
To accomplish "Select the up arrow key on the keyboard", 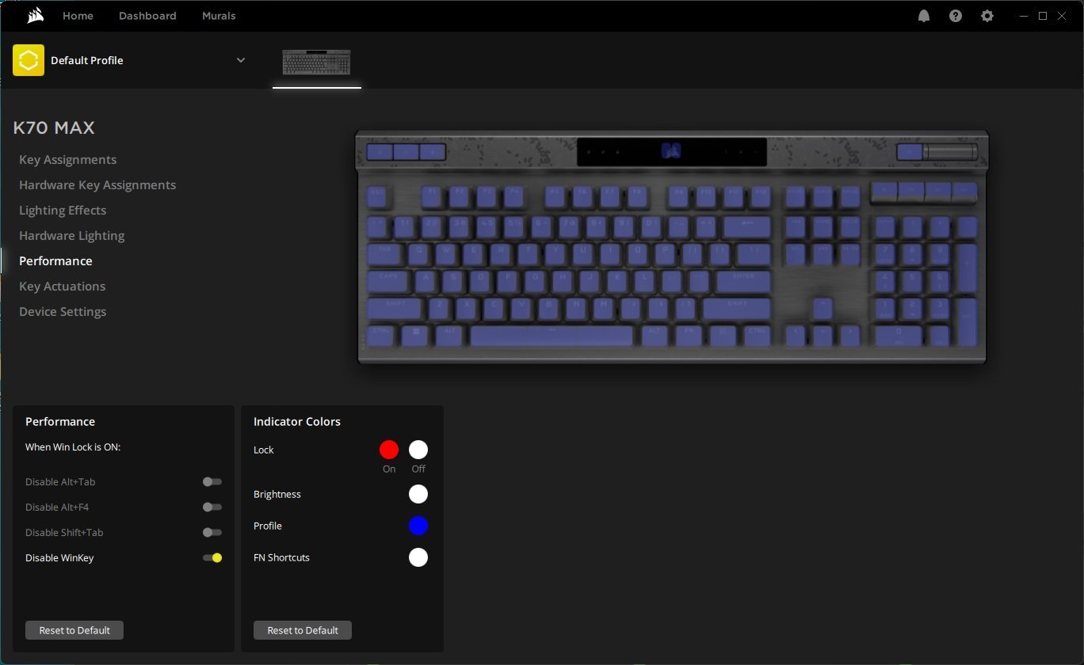I will coord(823,308).
